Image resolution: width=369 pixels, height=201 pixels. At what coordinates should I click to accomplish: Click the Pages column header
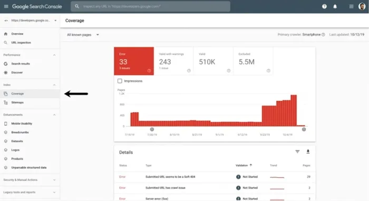[306, 165]
